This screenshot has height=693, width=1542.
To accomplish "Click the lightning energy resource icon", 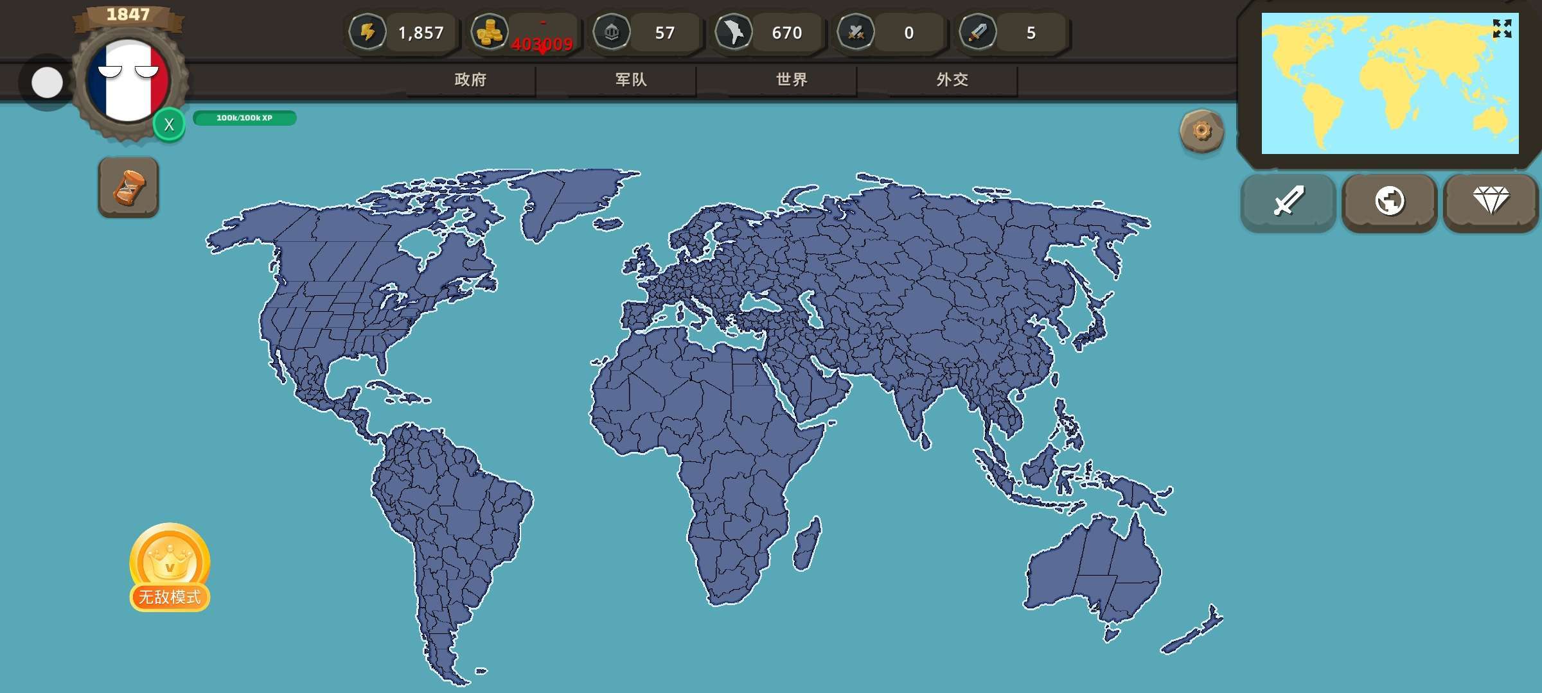I will point(368,32).
